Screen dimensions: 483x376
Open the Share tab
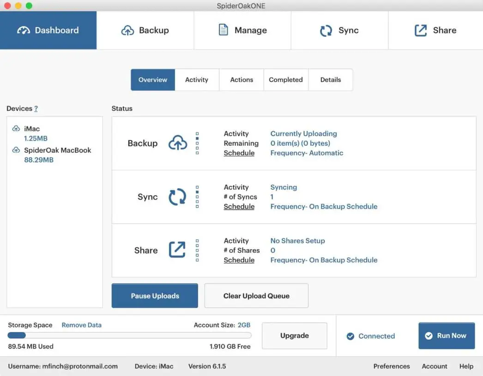(435, 30)
